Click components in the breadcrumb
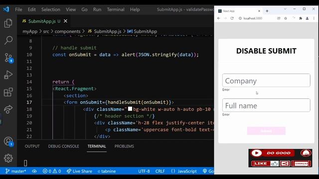319x179 pixels. coord(68,31)
